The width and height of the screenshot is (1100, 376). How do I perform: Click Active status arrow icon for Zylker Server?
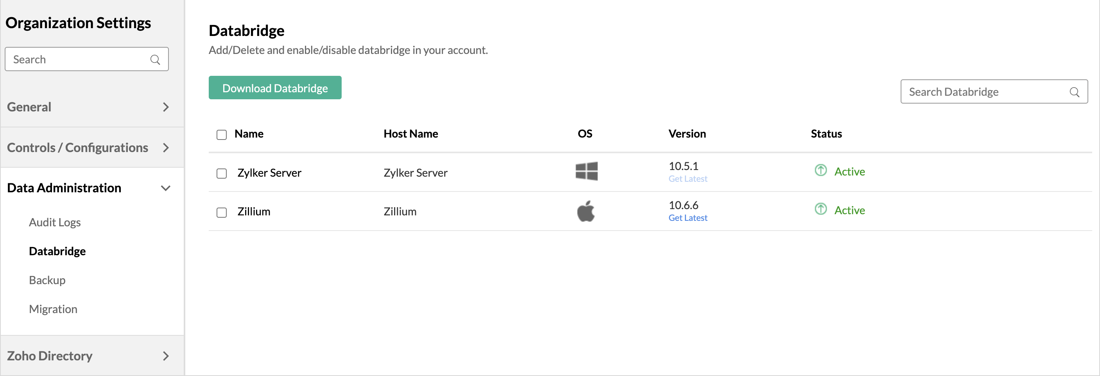point(820,170)
